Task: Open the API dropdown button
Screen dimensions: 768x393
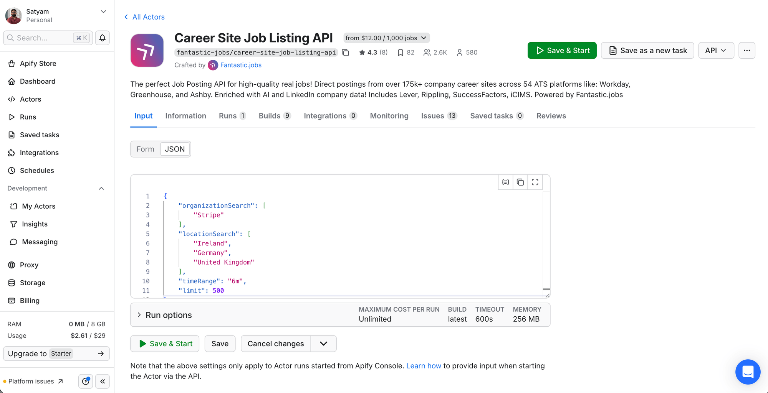Action: (716, 51)
